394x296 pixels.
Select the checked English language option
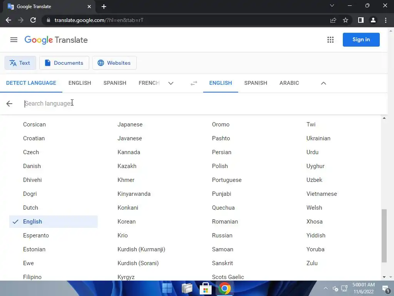tap(53, 222)
